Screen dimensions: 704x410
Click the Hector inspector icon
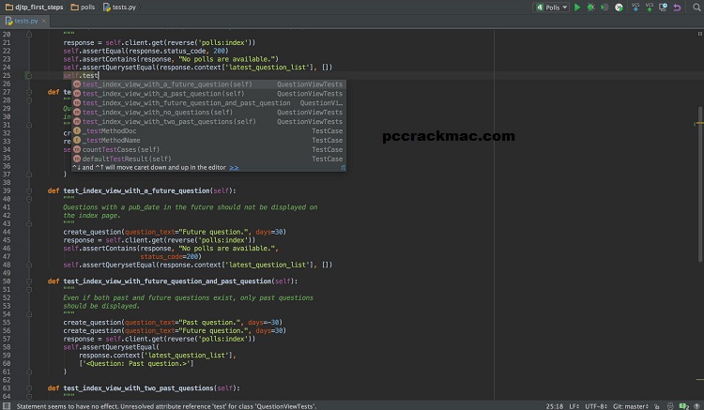click(x=670, y=406)
